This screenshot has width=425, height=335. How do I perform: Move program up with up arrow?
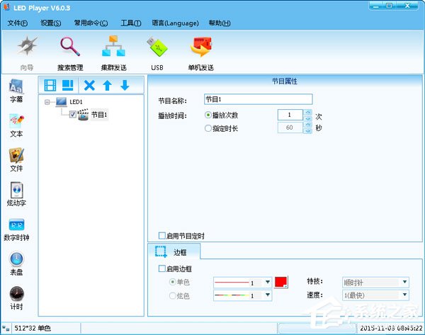108,86
